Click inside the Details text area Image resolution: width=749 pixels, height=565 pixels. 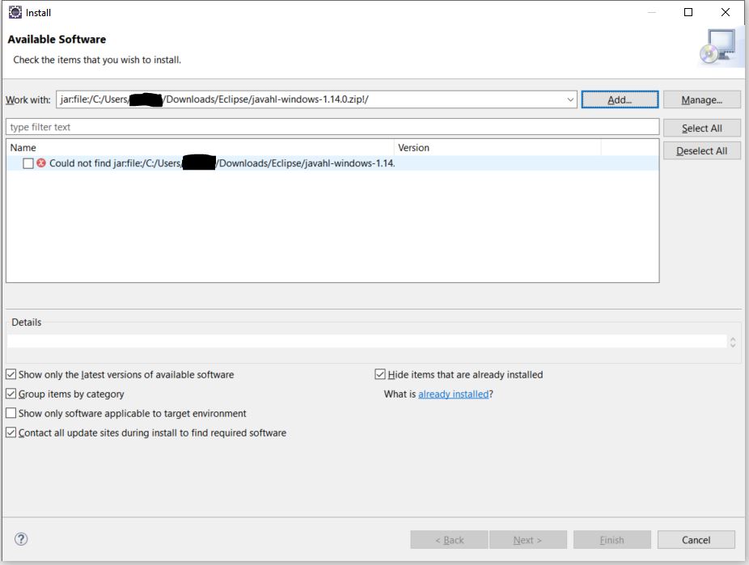pos(367,341)
